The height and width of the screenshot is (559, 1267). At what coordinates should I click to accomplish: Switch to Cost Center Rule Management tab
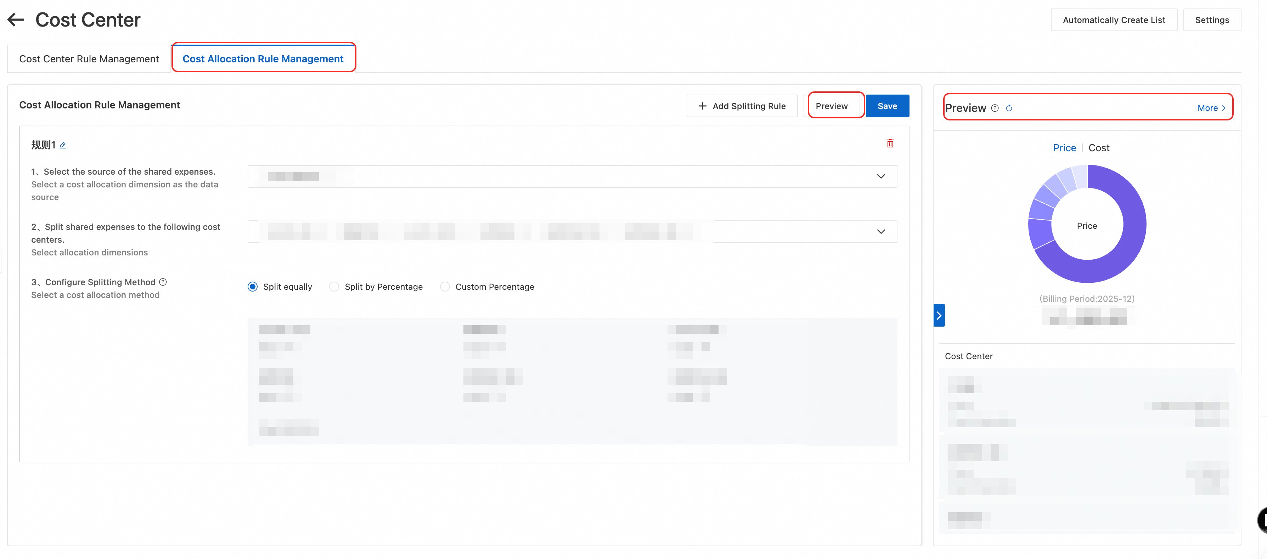89,59
